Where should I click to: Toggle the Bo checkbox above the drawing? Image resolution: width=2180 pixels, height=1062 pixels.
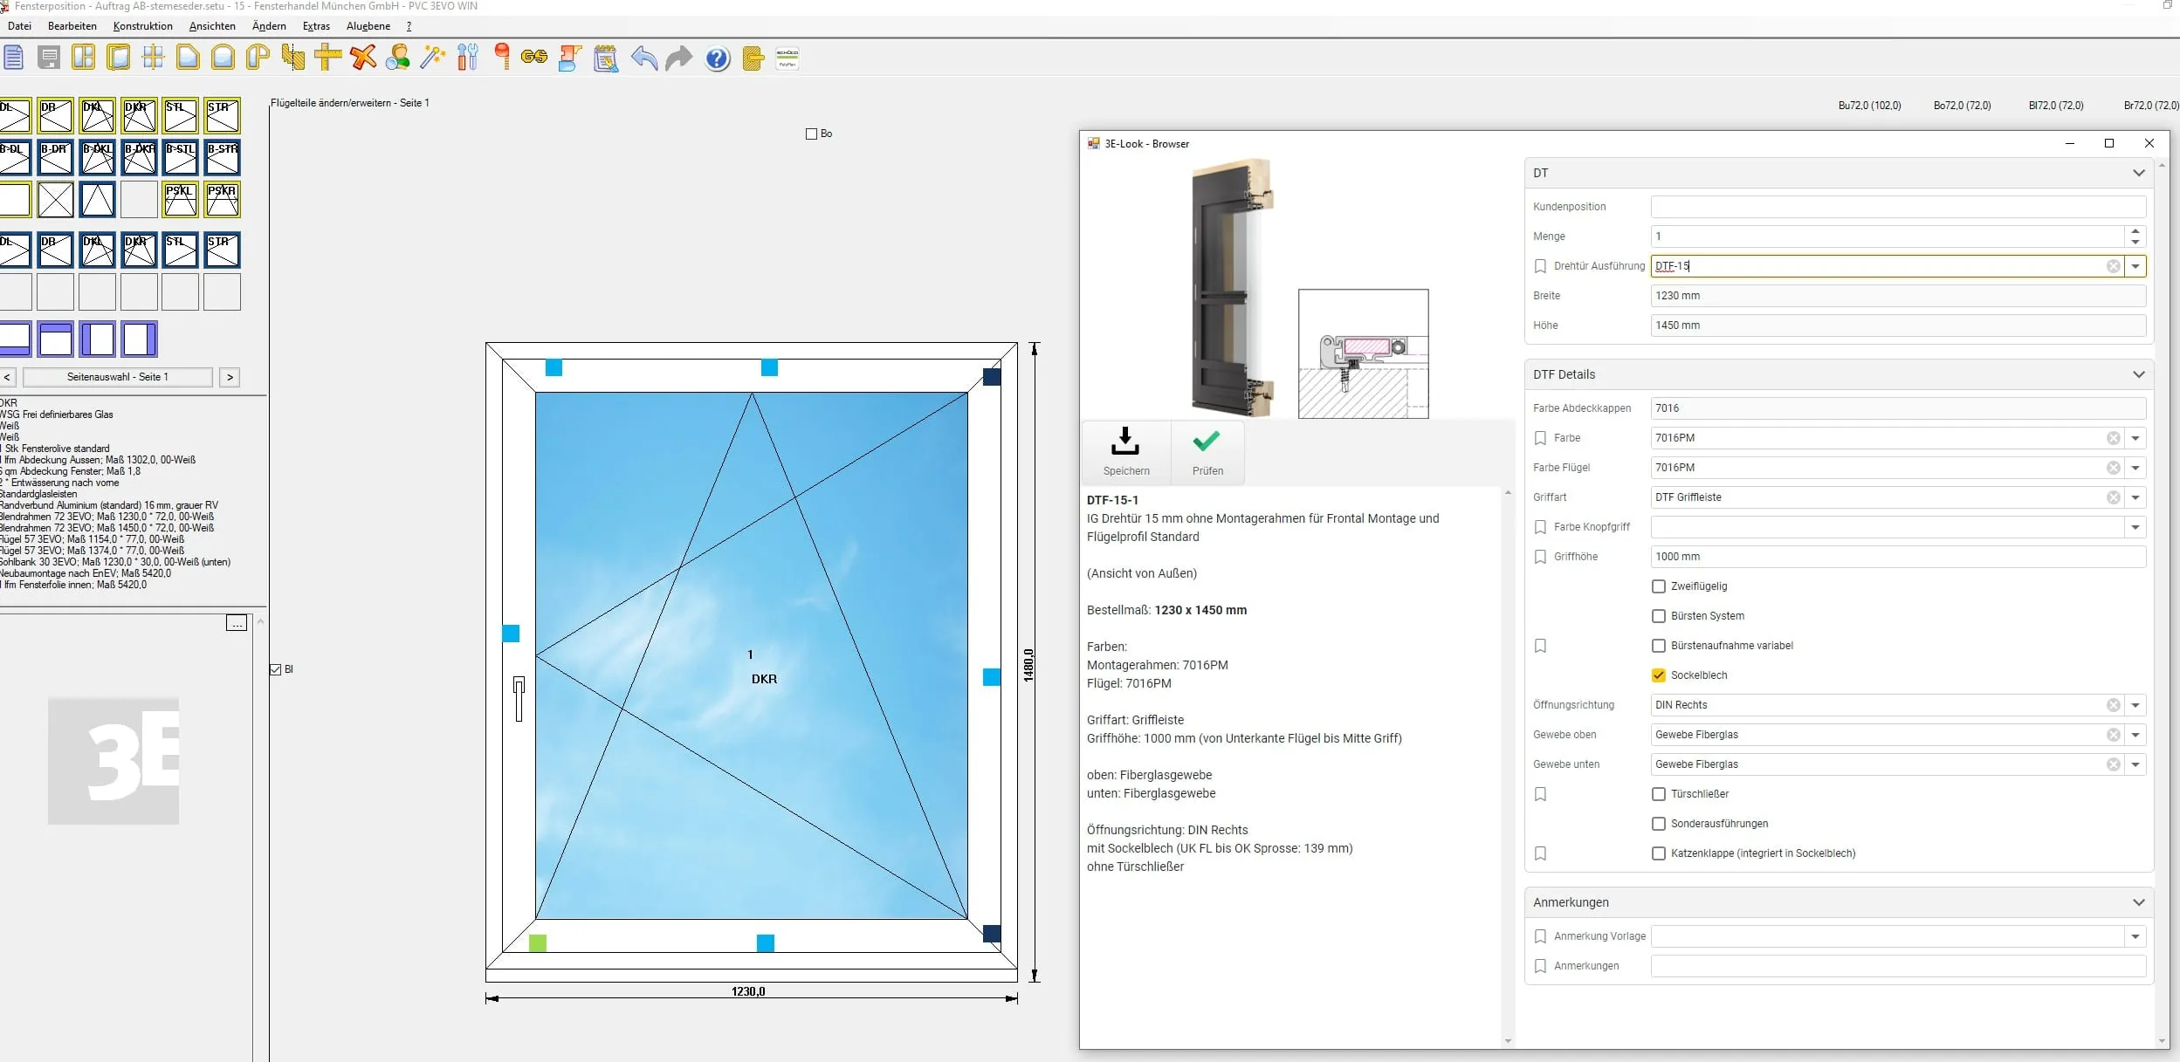point(809,134)
